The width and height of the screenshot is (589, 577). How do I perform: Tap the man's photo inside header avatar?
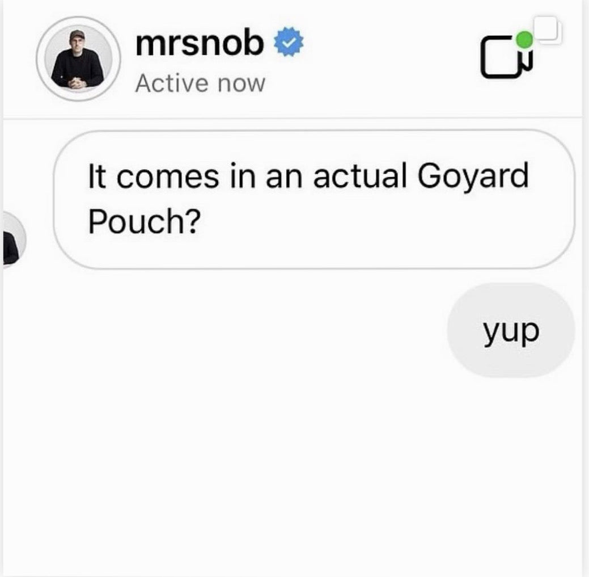[78, 59]
